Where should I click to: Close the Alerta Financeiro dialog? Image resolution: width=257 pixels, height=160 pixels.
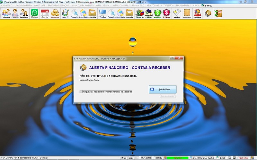pos(179,58)
